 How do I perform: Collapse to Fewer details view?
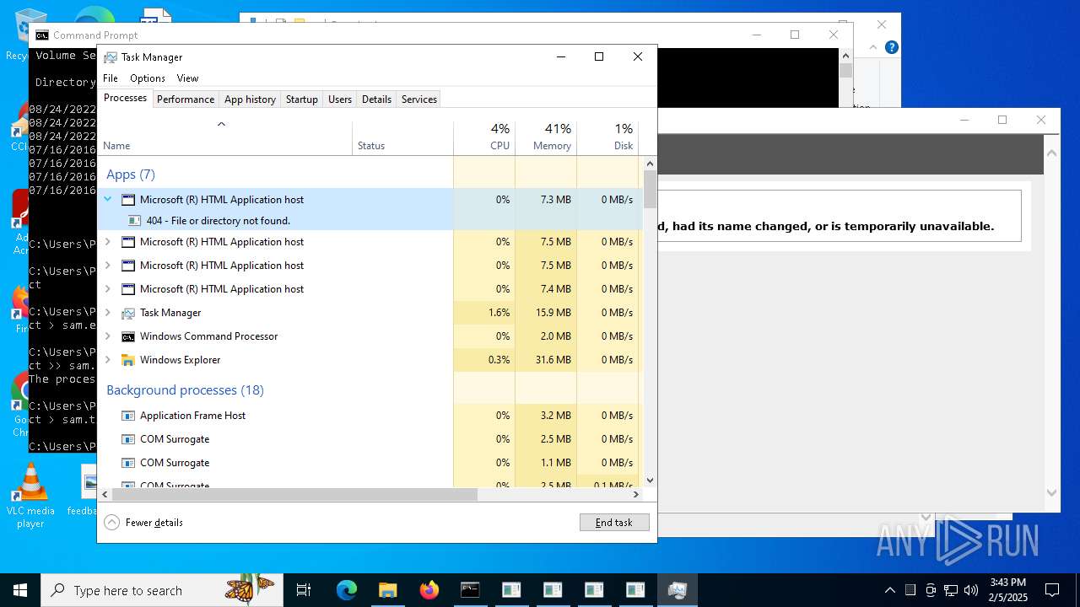click(143, 523)
